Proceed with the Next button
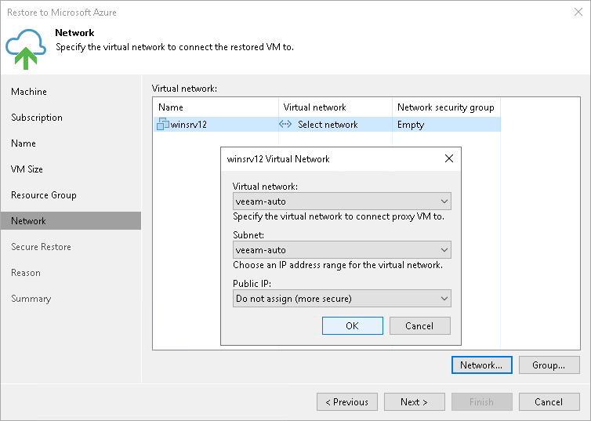This screenshot has height=421, width=591. [414, 401]
